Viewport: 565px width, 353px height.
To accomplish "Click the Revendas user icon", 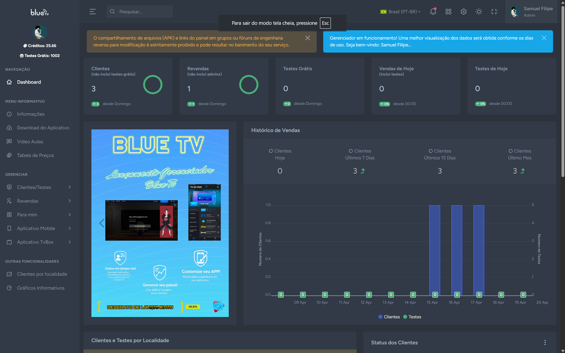I will tap(9, 201).
